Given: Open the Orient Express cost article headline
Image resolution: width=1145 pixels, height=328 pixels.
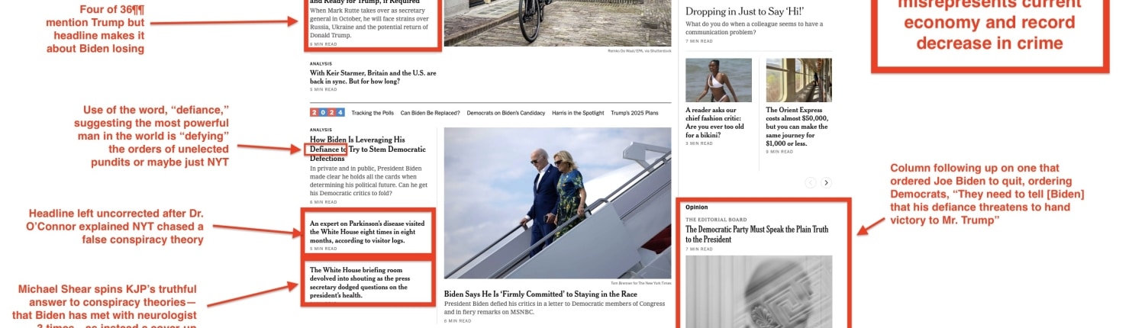Looking at the screenshot, I should pyautogui.click(x=798, y=126).
